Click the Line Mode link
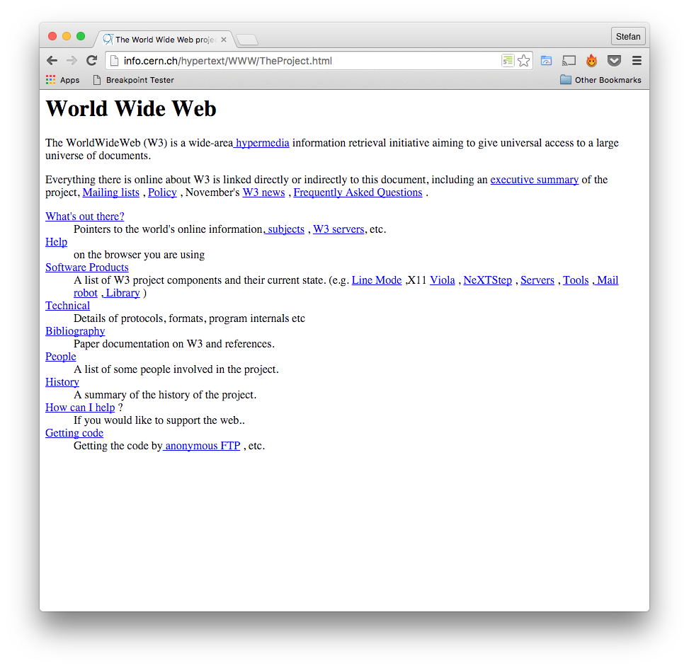Image resolution: width=689 pixels, height=668 pixels. tap(377, 280)
